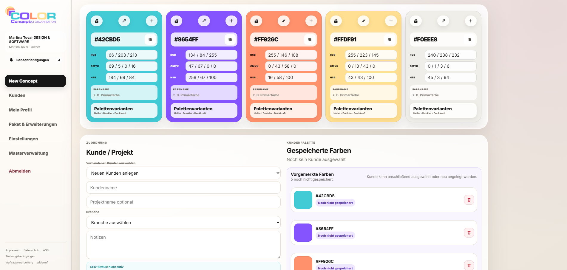Viewport: 567px width, 270px height.
Task: Open the Branche auswählen dropdown
Action: tap(183, 223)
